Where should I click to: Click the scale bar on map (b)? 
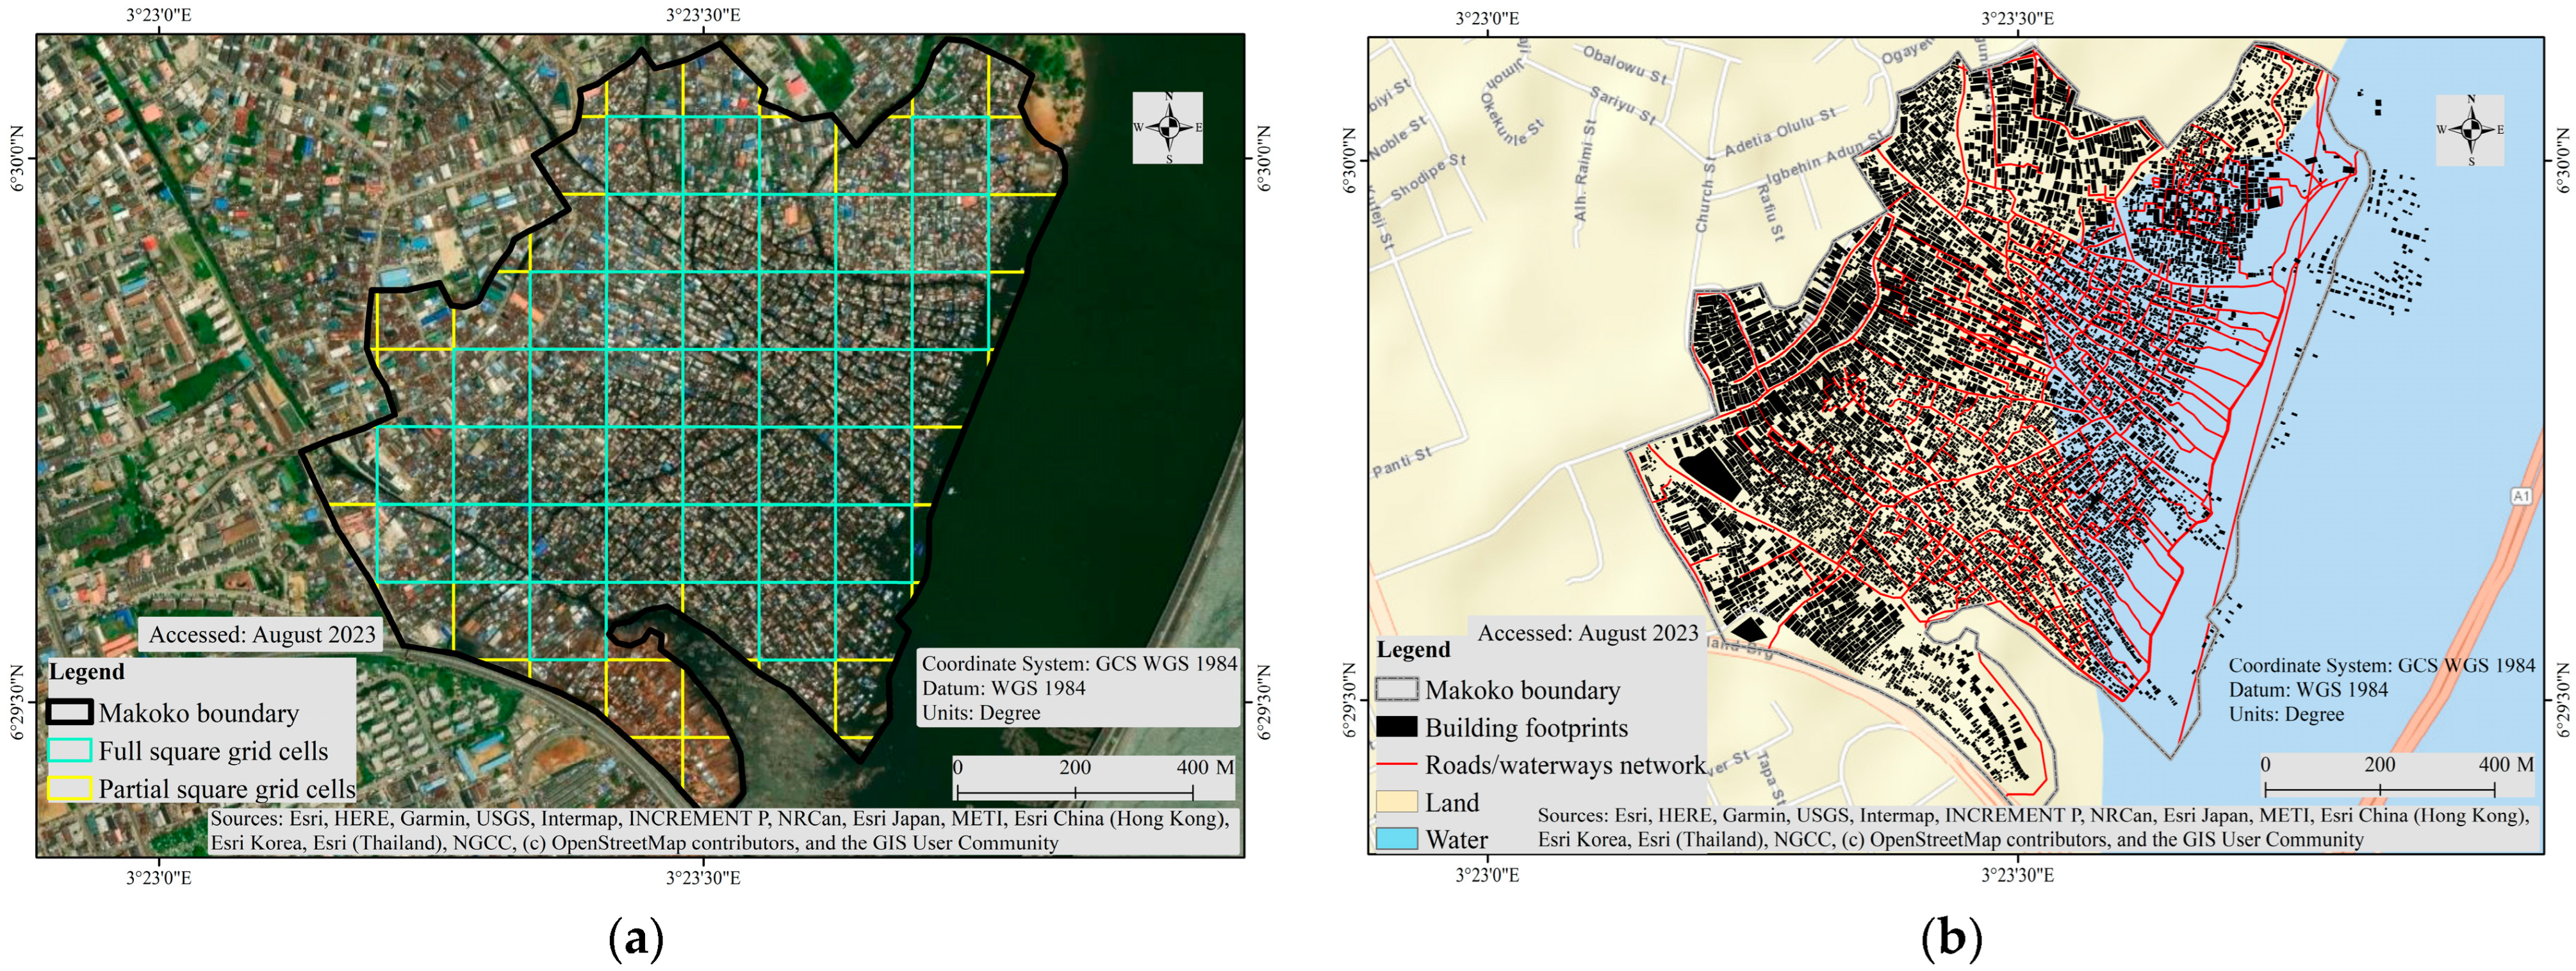(x=2380, y=789)
